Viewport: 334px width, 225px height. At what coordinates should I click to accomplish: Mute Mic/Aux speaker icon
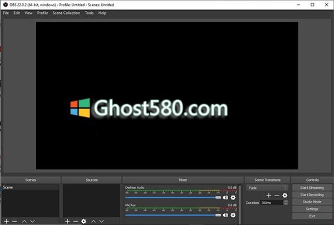point(225,215)
